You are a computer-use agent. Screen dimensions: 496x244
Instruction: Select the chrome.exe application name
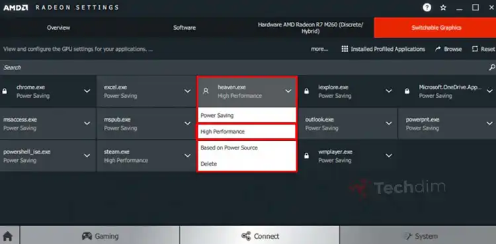tap(30, 87)
